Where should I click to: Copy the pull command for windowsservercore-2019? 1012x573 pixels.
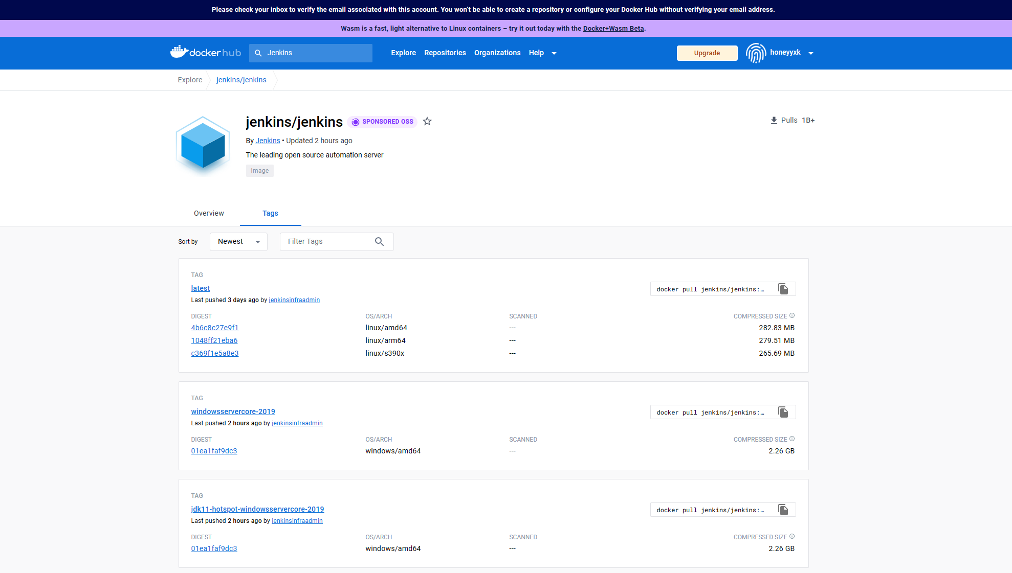(x=783, y=412)
